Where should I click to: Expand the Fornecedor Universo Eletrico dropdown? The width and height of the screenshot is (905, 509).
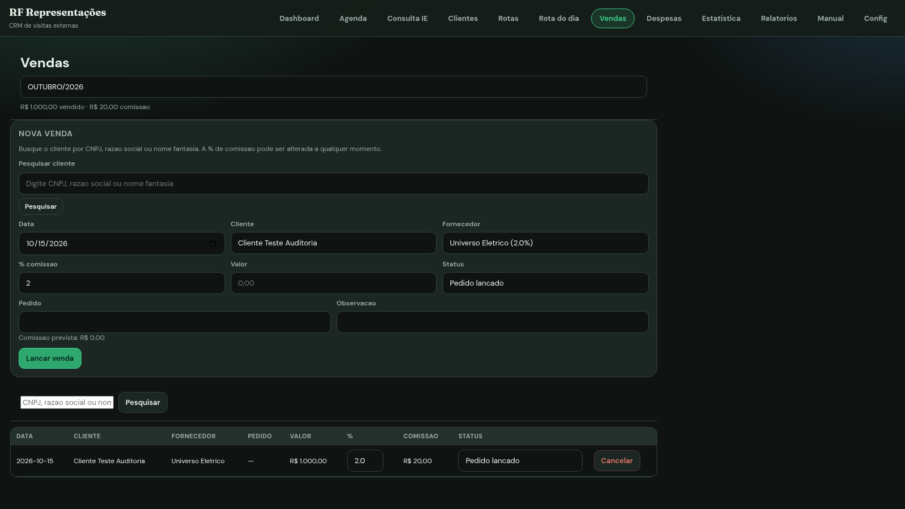(545, 243)
